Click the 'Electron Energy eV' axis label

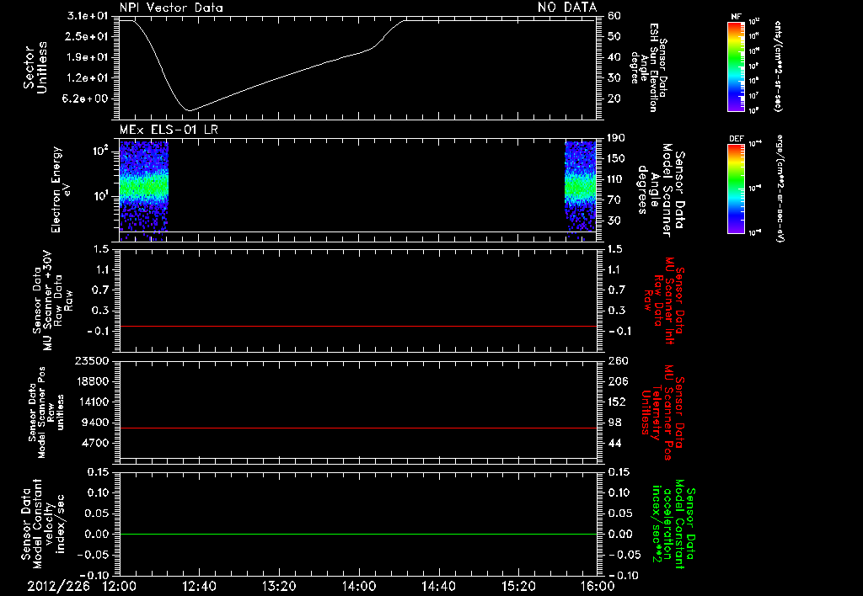point(61,189)
